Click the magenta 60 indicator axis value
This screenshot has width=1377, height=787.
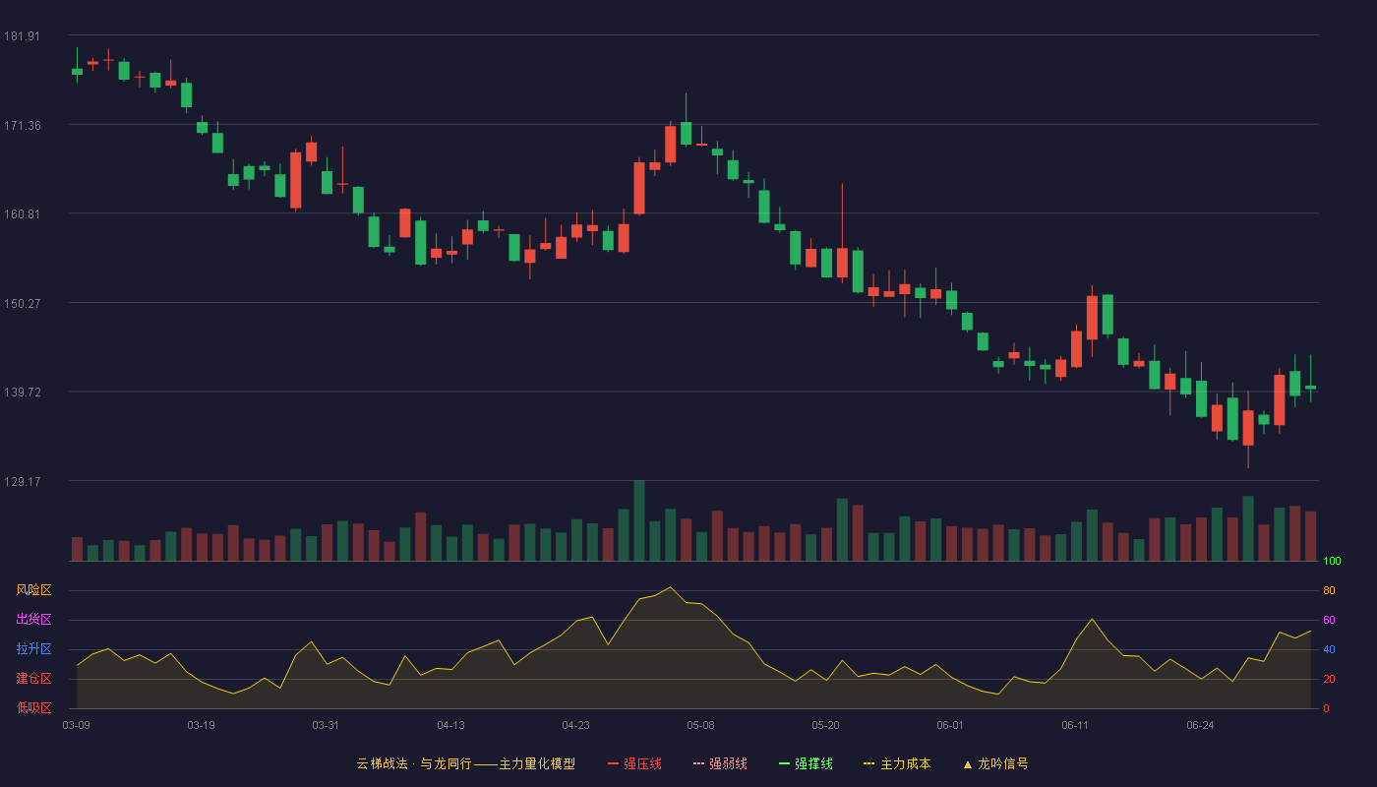pos(1329,620)
